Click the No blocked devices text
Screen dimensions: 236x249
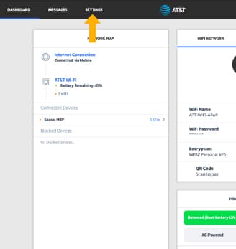pyautogui.click(x=57, y=143)
